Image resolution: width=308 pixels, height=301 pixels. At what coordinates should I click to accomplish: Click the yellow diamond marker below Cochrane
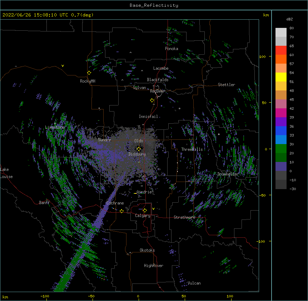pos(121,211)
